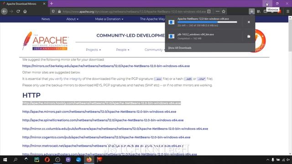Viewport: 292px width, 164px height.
Task: Open apache.spinellicreations.com mirror link
Action: 103,120
